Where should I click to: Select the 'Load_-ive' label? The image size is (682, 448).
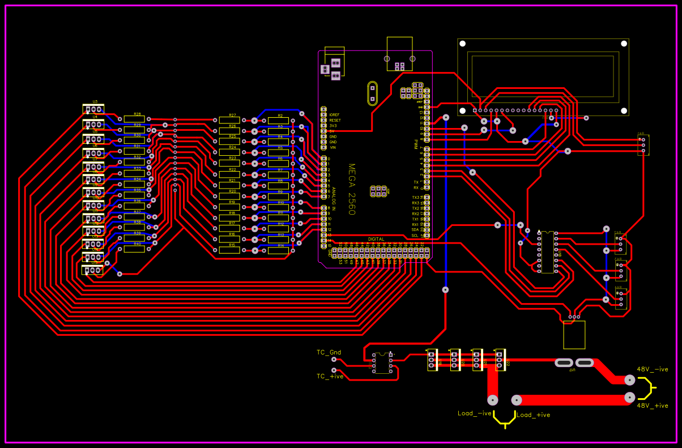(x=475, y=413)
